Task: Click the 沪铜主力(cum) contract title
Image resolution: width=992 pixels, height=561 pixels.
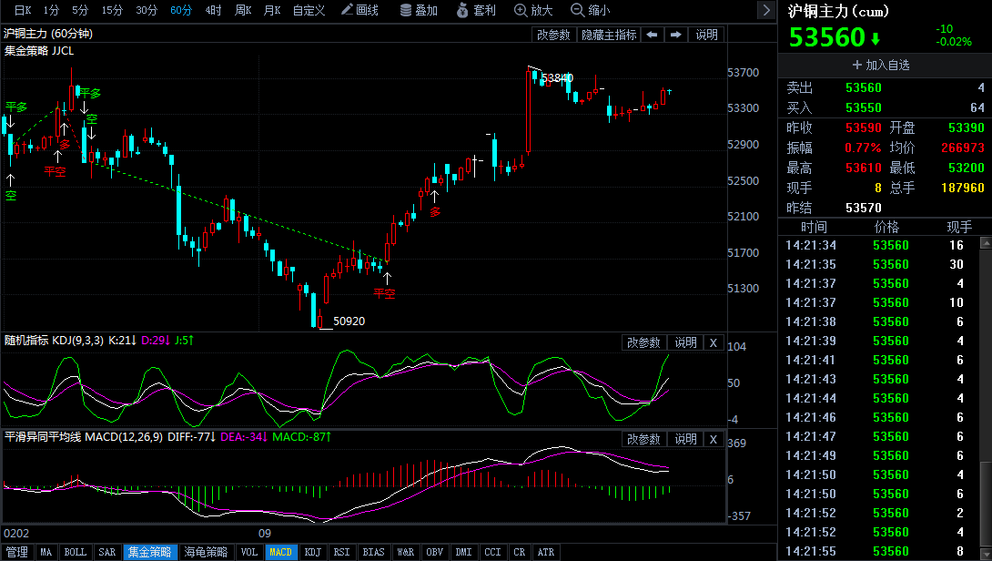Action: coord(839,12)
